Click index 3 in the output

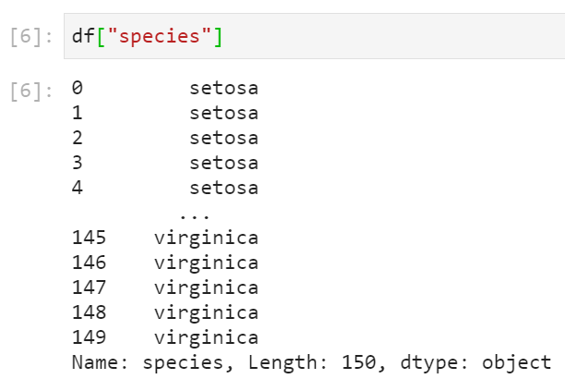[x=78, y=163]
